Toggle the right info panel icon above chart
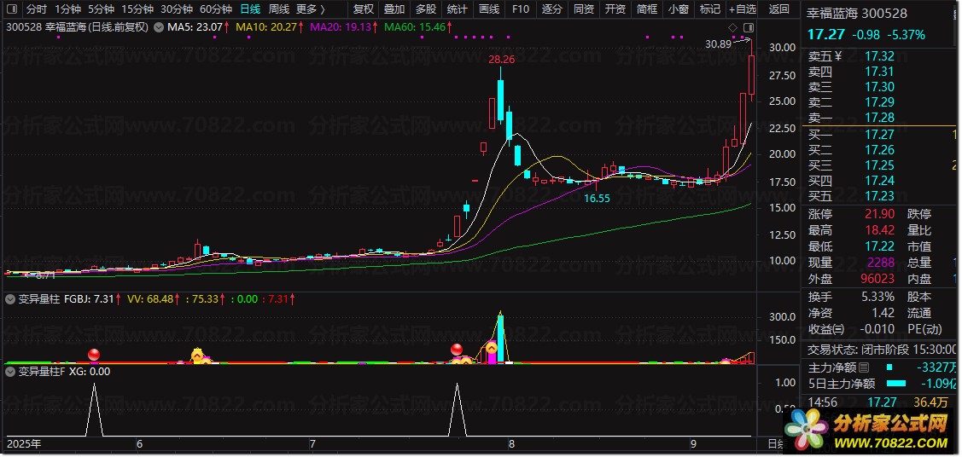 (x=748, y=27)
